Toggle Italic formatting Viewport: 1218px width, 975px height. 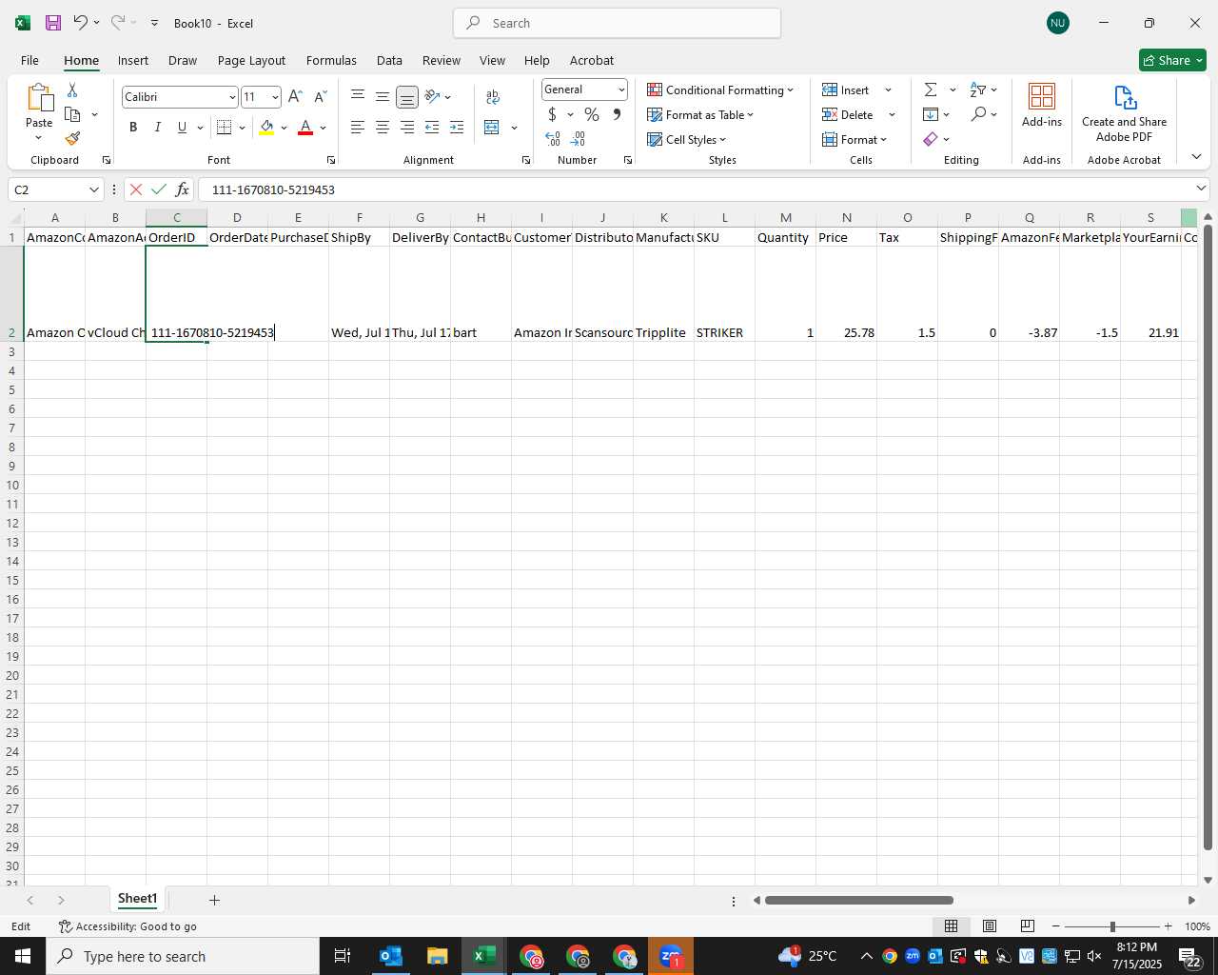coord(158,127)
